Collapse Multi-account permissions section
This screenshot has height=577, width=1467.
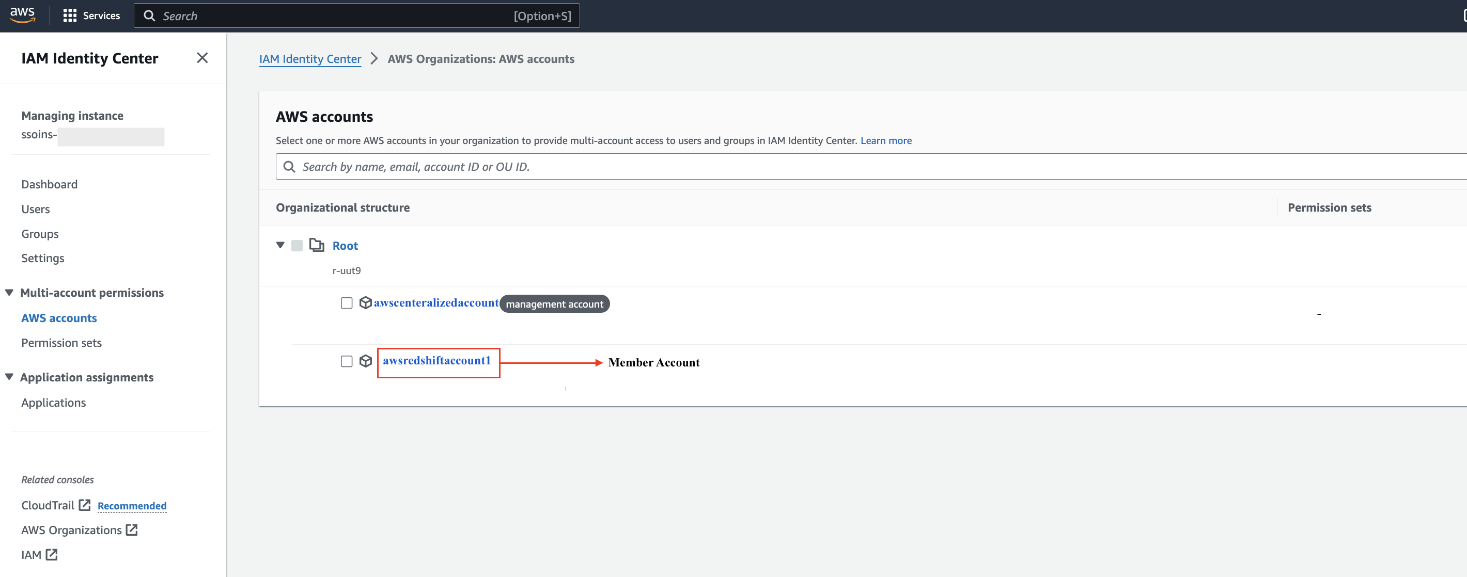click(9, 293)
